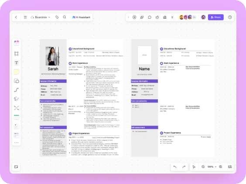Expand more tools double chevron

point(172,17)
